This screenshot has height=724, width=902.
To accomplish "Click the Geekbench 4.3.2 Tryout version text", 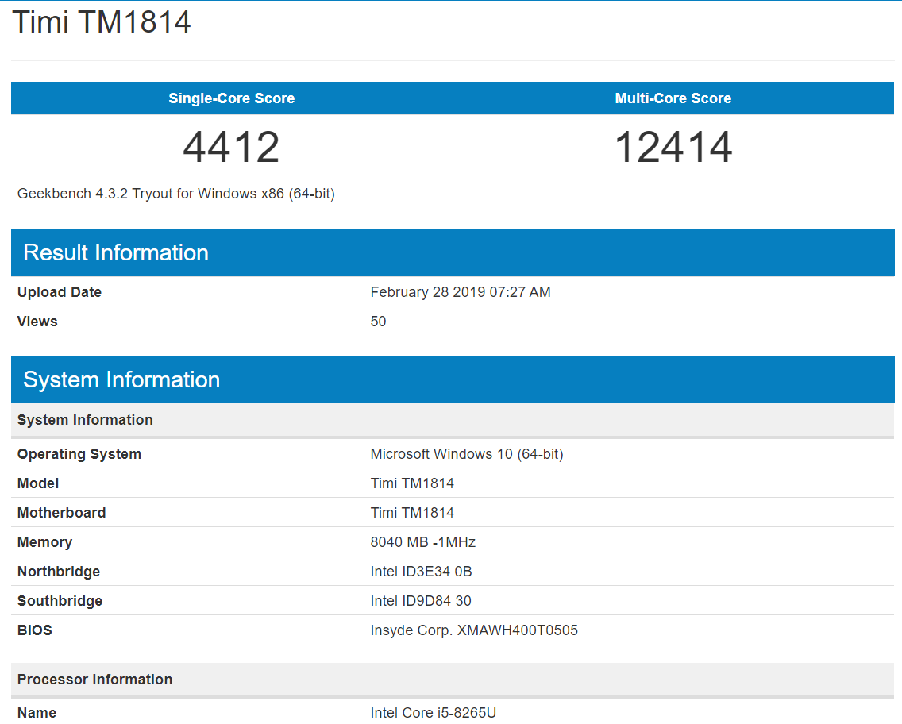I will pos(176,194).
